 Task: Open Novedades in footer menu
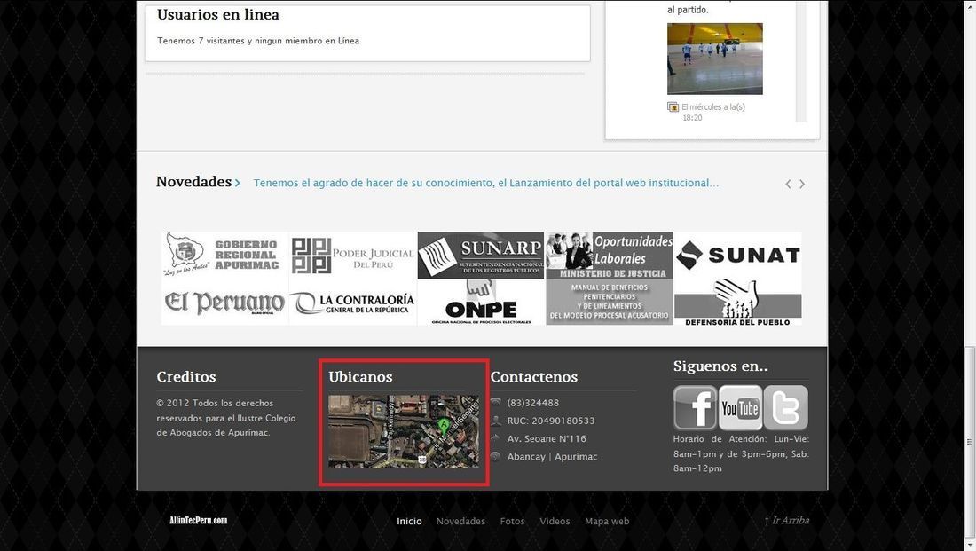coord(460,521)
